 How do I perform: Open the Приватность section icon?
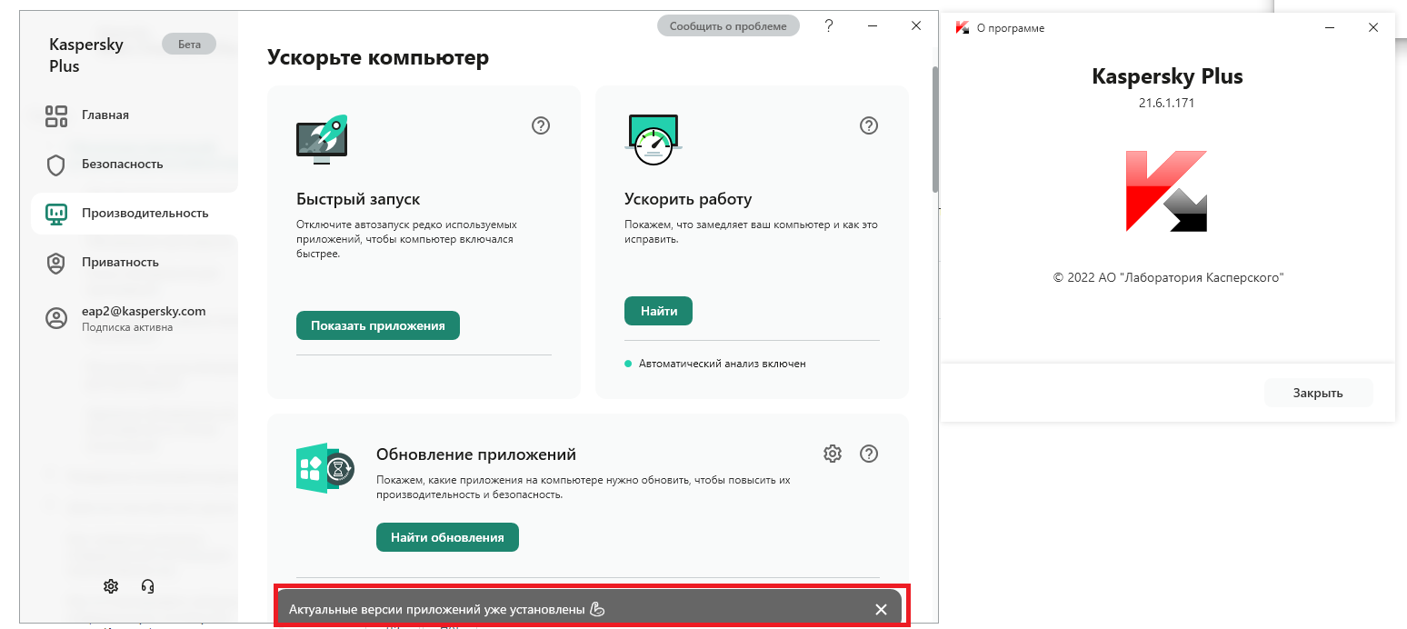click(x=56, y=263)
